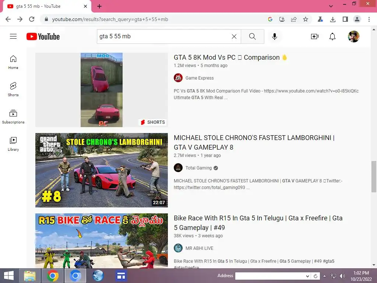Open Total Gaming channel avatar
Viewport: 377px width, 283px height.
coord(178,168)
